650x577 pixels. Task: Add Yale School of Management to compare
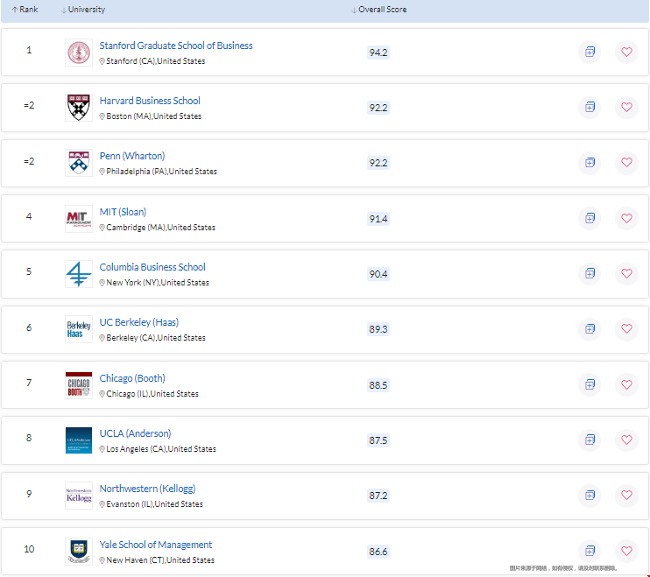(590, 551)
